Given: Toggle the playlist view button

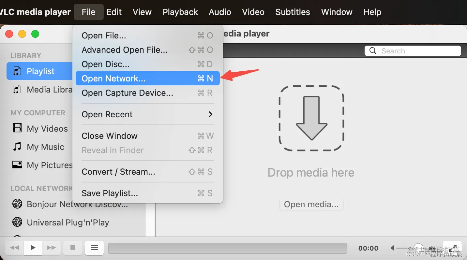Looking at the screenshot, I should pyautogui.click(x=94, y=248).
